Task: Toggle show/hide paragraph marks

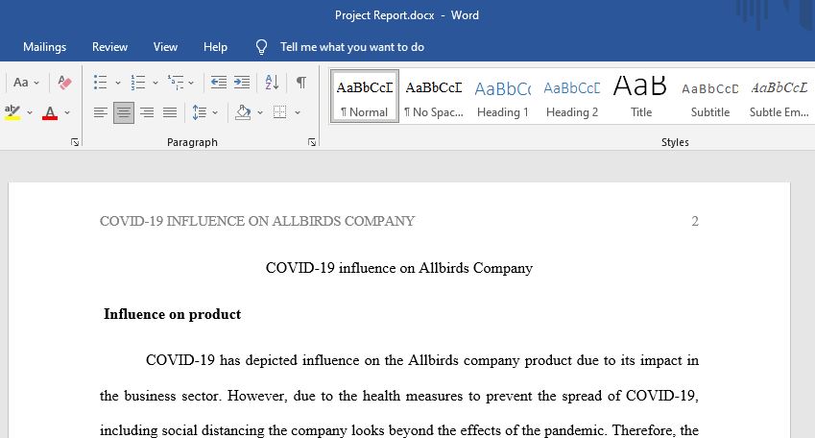Action: pos(301,83)
